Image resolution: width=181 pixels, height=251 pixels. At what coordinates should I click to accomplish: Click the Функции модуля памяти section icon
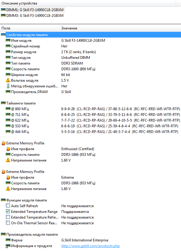[3, 200]
